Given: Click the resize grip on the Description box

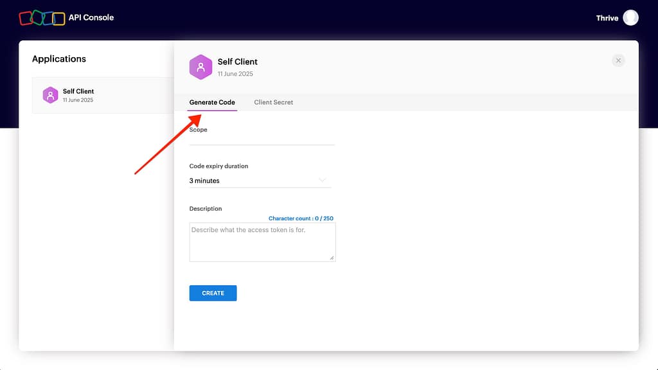Looking at the screenshot, I should click(x=332, y=258).
